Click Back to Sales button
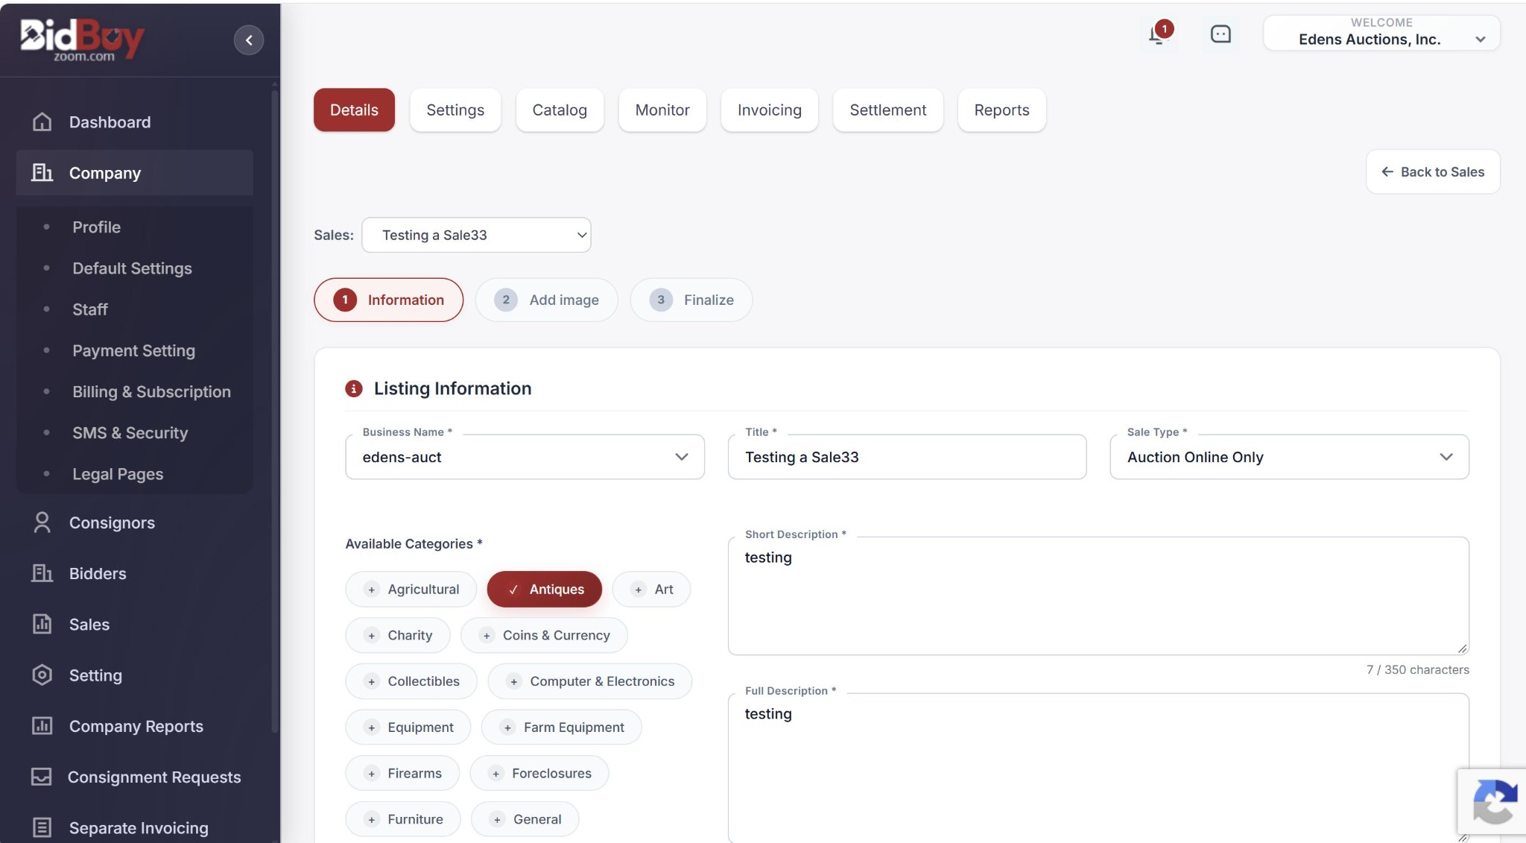 point(1433,172)
